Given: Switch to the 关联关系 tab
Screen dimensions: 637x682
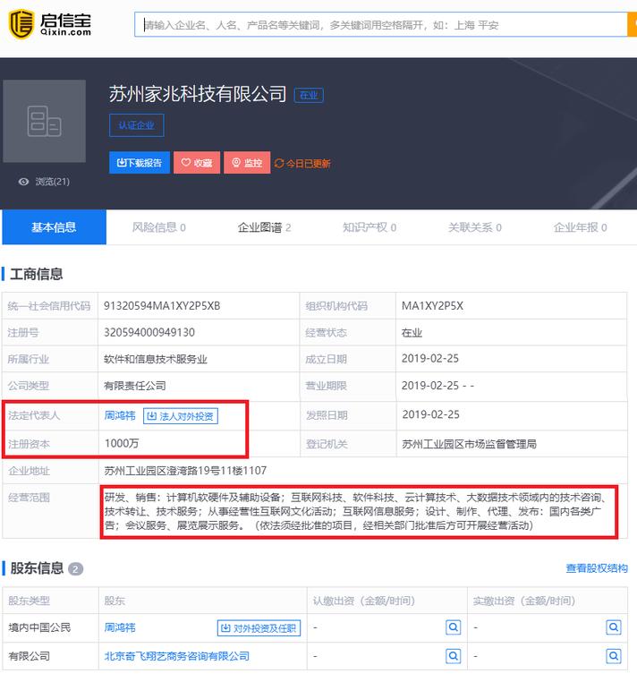Looking at the screenshot, I should 475,227.
